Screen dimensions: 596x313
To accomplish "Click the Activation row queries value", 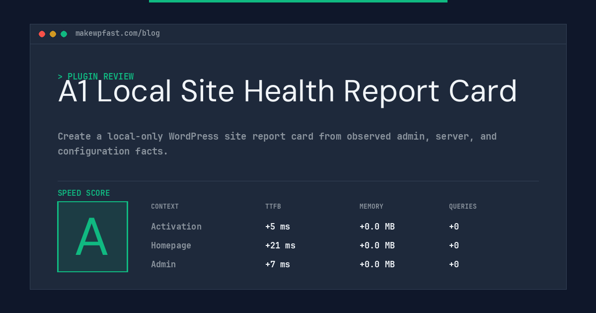I will point(454,227).
